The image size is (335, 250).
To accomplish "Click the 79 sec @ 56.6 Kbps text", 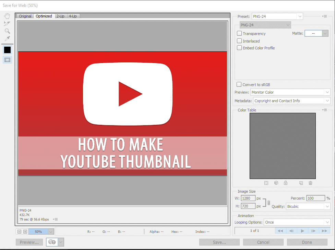I will pyautogui.click(x=34, y=219).
